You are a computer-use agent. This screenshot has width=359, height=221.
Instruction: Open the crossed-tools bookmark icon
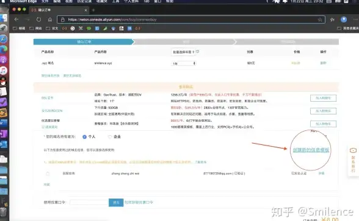tap(81, 28)
